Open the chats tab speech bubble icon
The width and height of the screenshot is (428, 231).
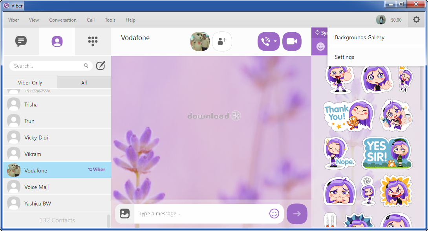[21, 41]
